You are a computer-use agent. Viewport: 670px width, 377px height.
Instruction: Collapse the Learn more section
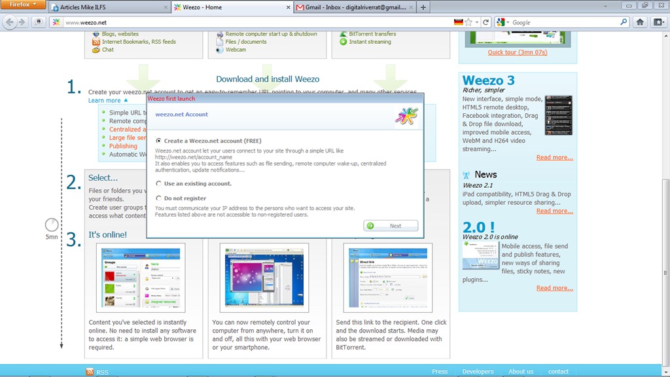click(x=108, y=100)
